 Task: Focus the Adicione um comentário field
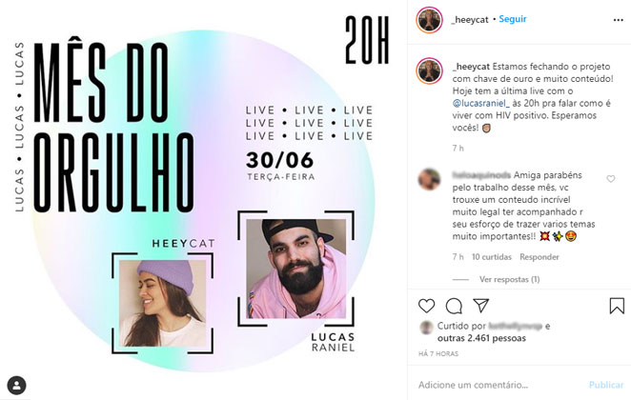pos(499,385)
